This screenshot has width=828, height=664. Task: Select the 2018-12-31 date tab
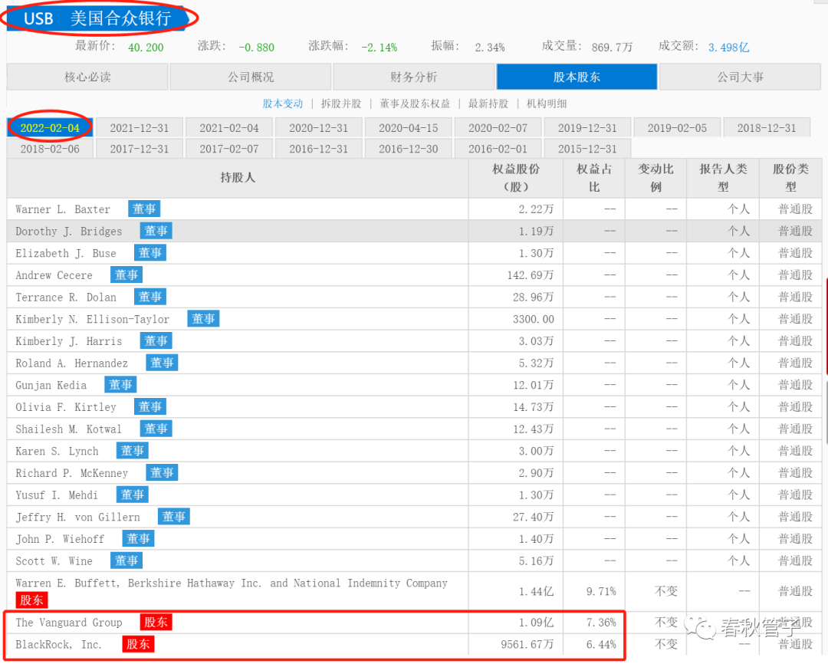767,128
